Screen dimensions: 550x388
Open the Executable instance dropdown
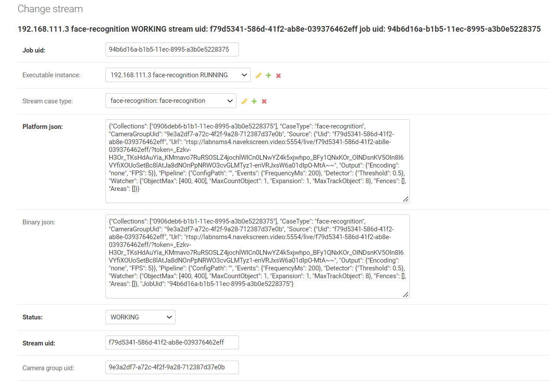178,75
